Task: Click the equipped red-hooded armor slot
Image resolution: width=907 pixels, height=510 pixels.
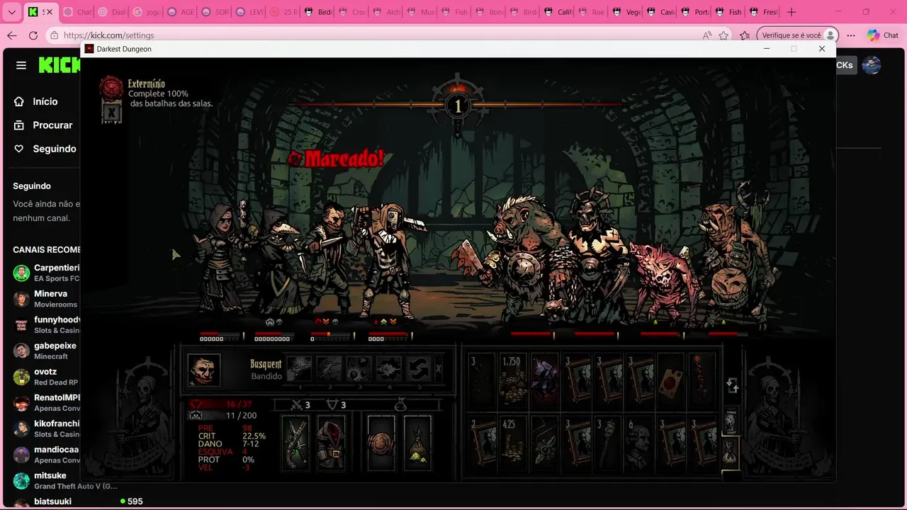Action: click(330, 443)
